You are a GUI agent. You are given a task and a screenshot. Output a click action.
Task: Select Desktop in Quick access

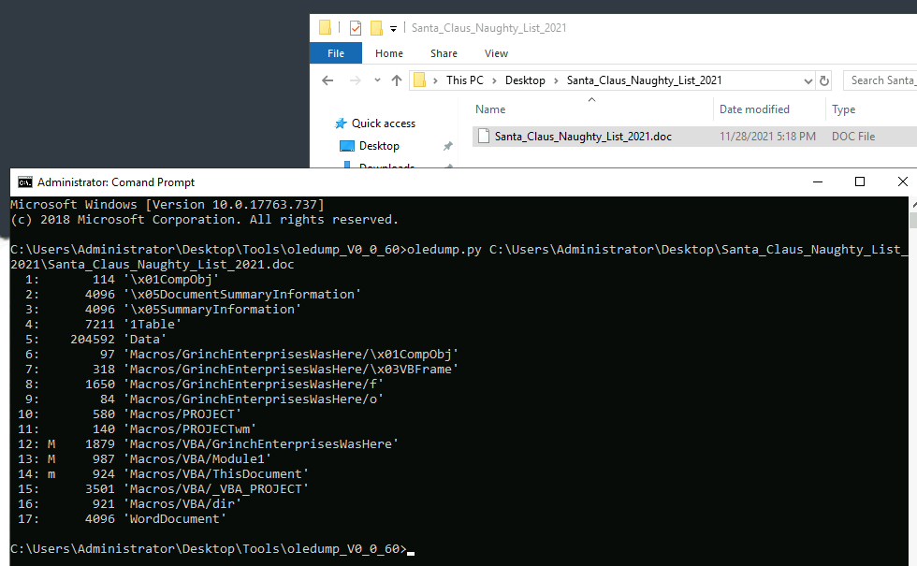[379, 146]
